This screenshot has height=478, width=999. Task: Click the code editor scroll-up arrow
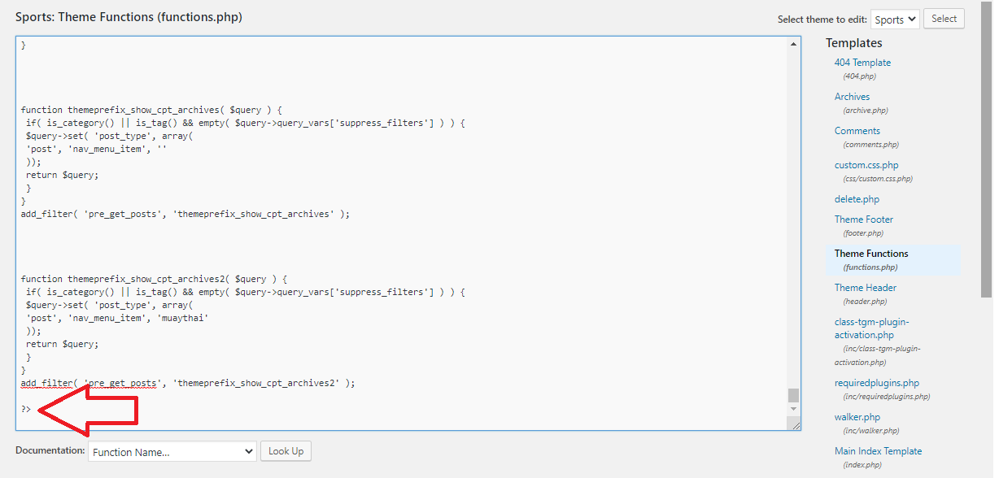pyautogui.click(x=794, y=44)
